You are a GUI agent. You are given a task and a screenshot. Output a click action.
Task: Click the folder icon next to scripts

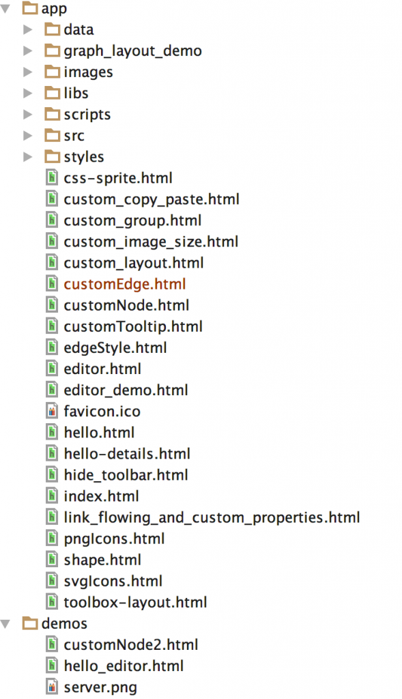point(52,114)
